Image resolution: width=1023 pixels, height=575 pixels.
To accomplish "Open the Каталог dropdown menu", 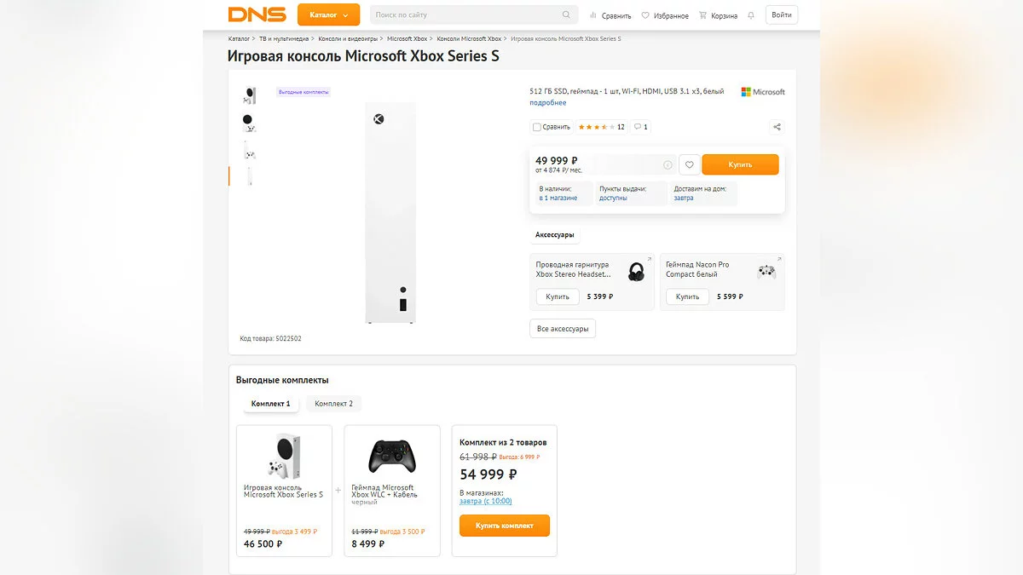I will click(x=328, y=14).
